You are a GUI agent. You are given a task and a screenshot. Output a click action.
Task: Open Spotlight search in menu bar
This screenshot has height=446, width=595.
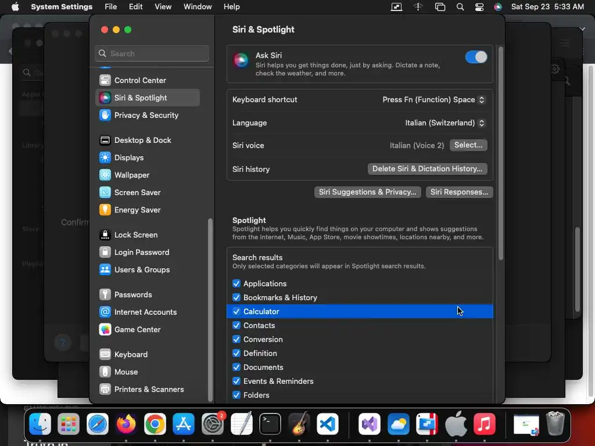(x=460, y=7)
